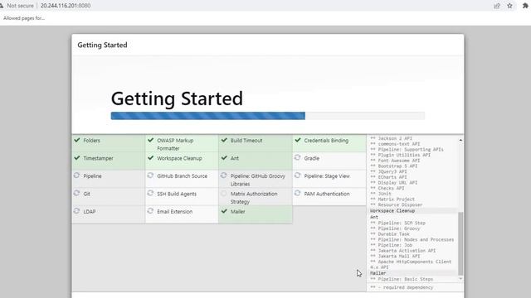Click the log panel scroll up arrow

(460, 140)
